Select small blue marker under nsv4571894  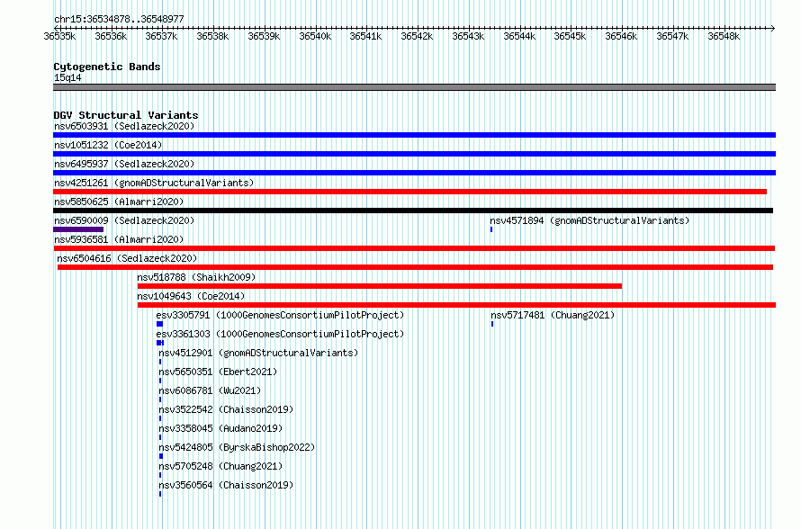[491, 229]
